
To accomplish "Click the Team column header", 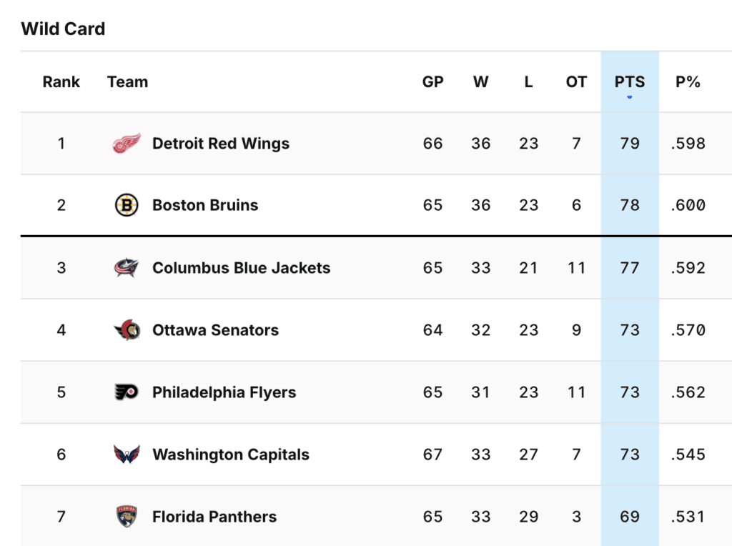I will [127, 81].
